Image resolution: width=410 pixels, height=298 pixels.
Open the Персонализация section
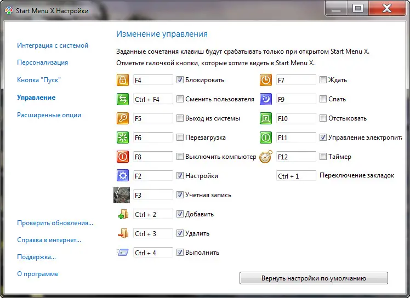click(x=42, y=62)
